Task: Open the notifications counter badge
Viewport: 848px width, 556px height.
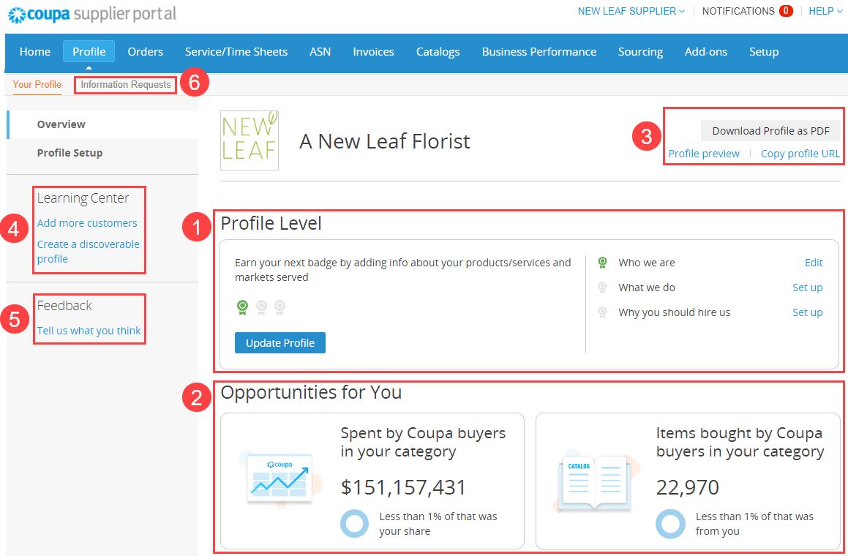Action: click(787, 11)
